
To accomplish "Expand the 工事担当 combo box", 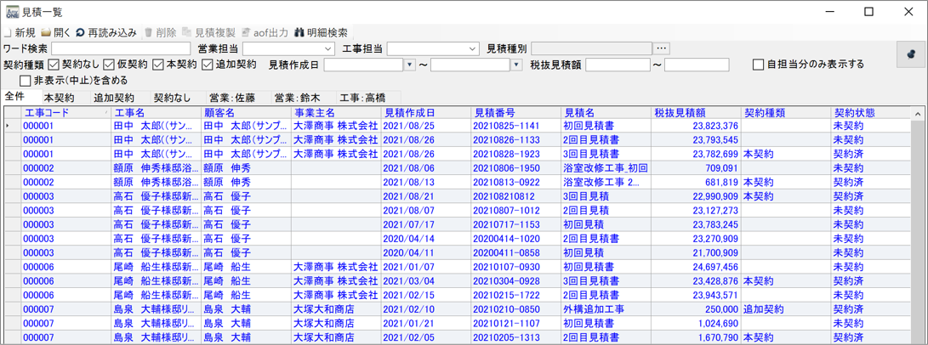I will coord(472,49).
